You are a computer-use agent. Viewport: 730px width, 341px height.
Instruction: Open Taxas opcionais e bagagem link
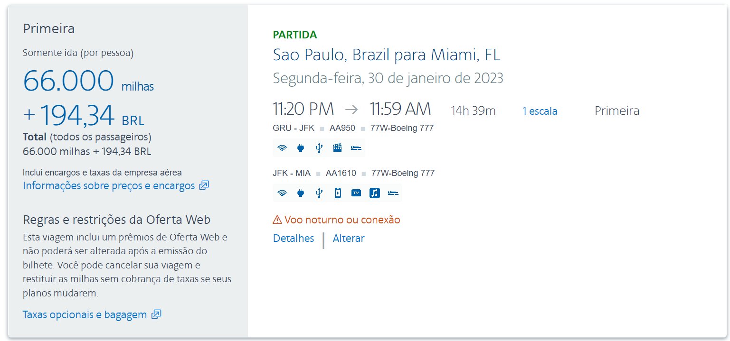tap(85, 314)
